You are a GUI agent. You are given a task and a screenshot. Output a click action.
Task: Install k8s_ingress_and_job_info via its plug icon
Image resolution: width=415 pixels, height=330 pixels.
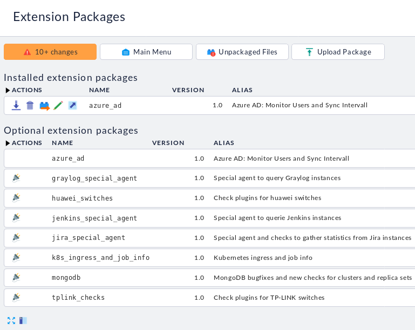[16, 258]
